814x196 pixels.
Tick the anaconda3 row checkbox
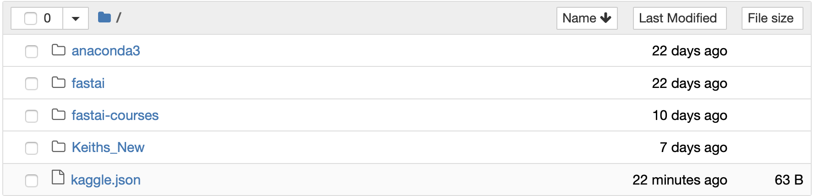click(32, 51)
